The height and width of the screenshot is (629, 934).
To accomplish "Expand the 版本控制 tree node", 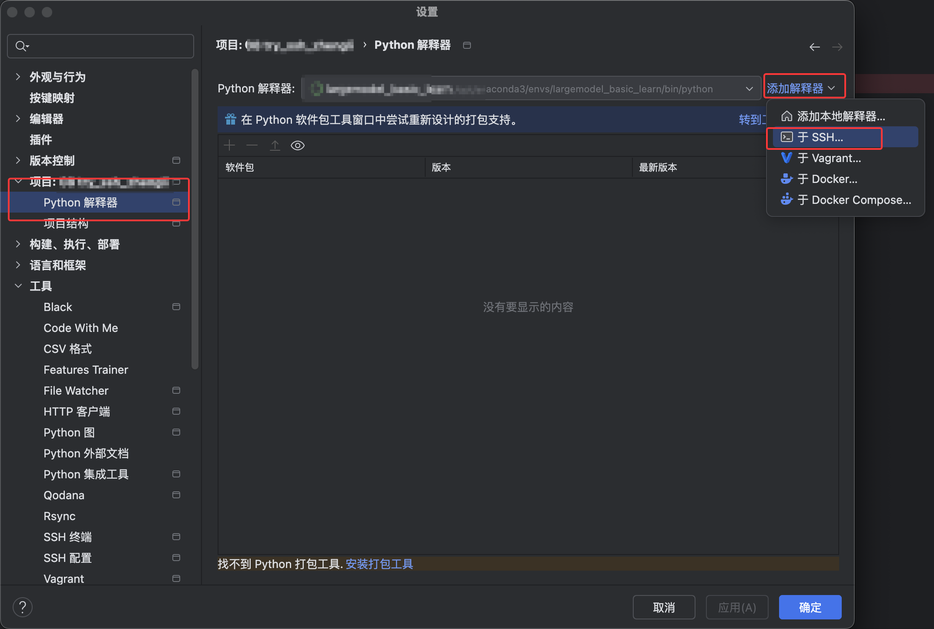I will pos(18,160).
